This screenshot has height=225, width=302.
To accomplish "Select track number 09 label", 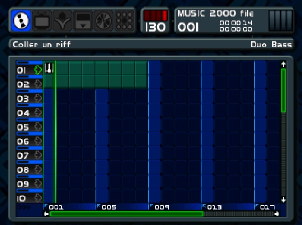I will (23, 184).
